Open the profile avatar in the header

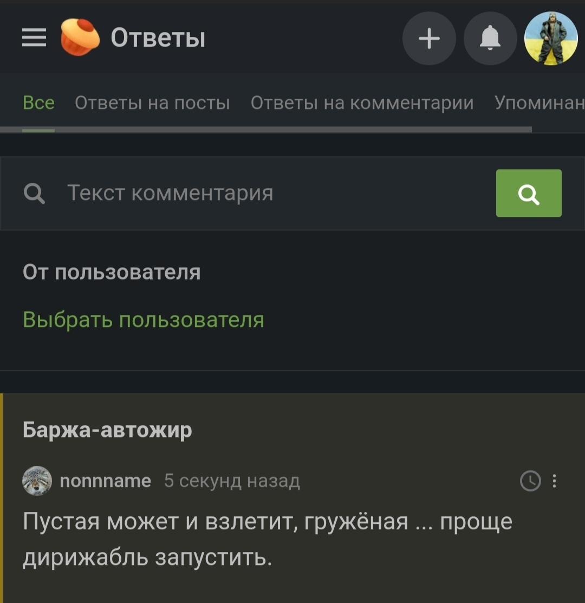tap(551, 39)
